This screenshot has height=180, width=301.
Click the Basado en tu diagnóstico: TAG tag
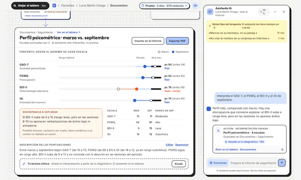tap(244, 142)
